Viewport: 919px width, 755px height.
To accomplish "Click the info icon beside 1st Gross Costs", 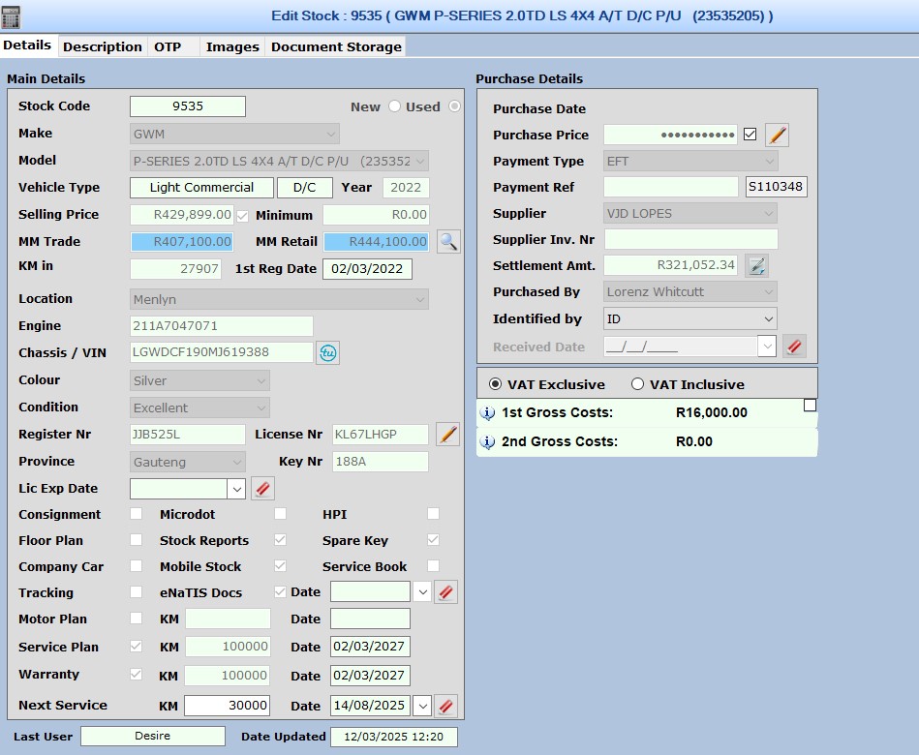I will [x=488, y=413].
